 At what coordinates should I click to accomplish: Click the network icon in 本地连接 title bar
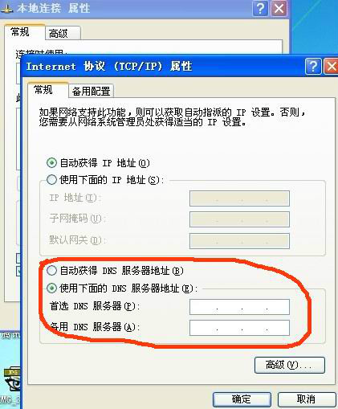click(x=6, y=9)
